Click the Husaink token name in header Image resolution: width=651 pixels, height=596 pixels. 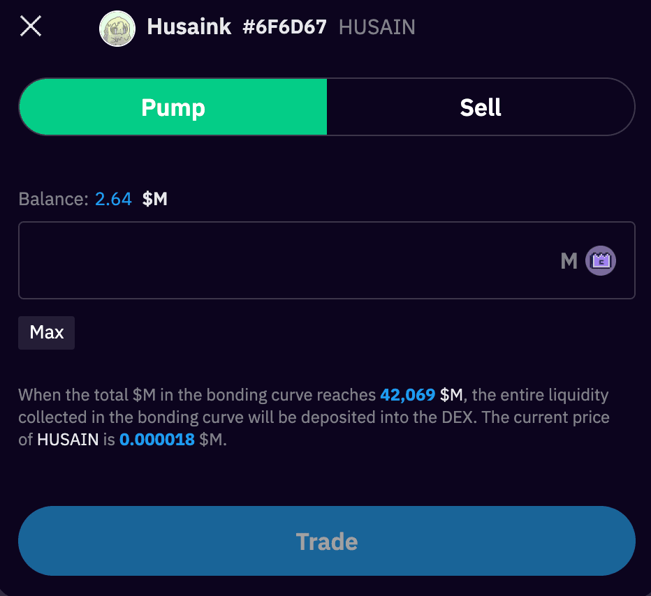coord(189,27)
